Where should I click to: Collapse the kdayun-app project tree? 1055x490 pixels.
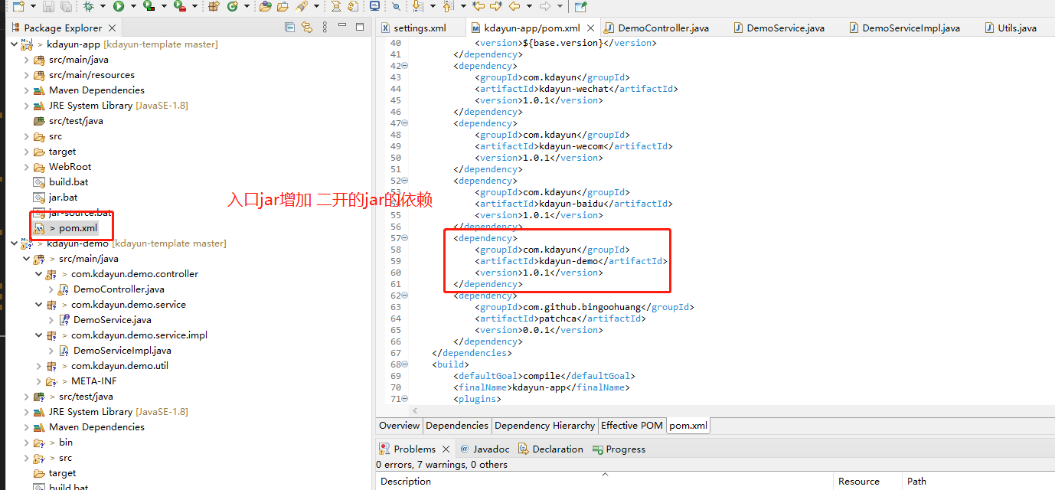click(15, 44)
